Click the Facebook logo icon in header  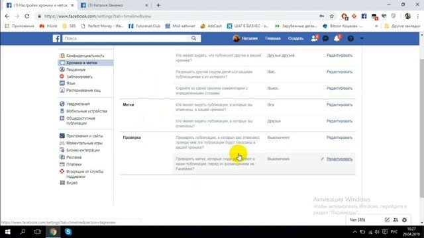[x=56, y=38]
